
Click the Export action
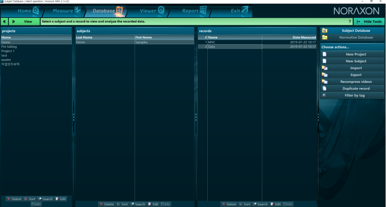tap(352, 75)
